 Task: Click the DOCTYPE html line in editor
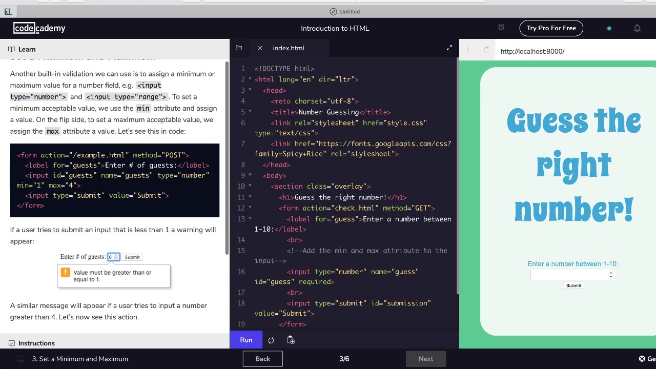click(x=284, y=68)
